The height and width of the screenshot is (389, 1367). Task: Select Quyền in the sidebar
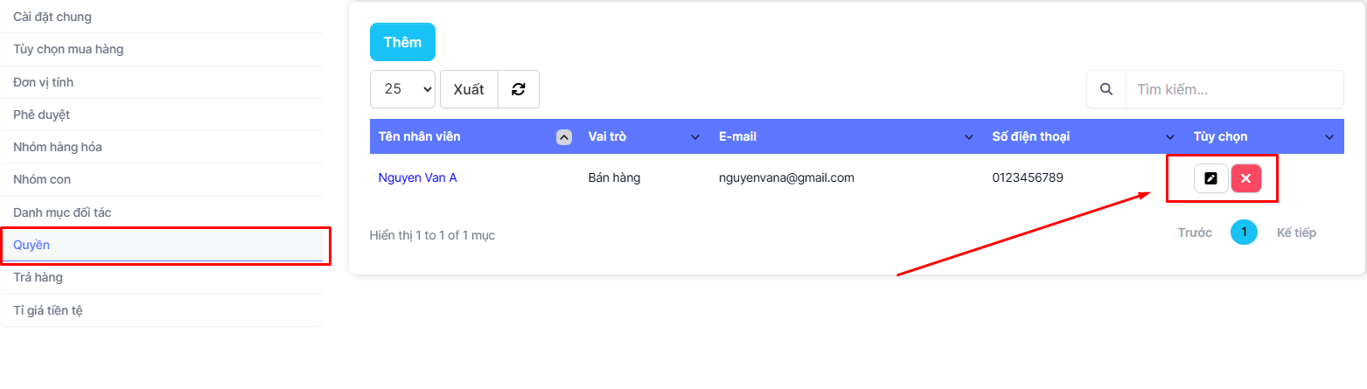31,245
